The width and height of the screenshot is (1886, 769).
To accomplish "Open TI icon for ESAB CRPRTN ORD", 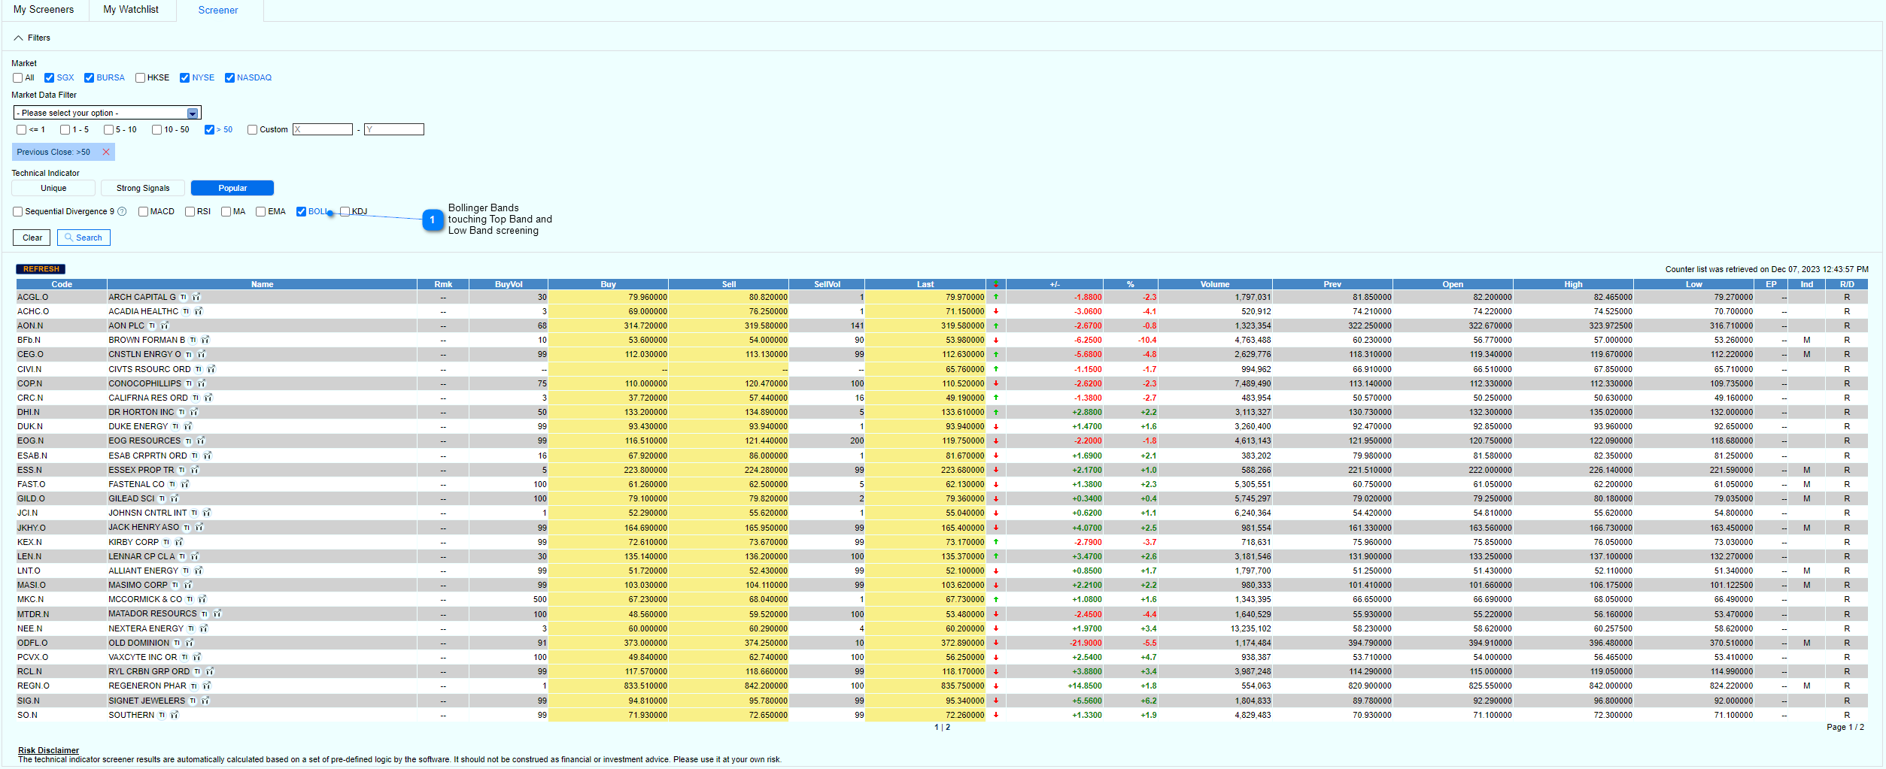I will 195,456.
